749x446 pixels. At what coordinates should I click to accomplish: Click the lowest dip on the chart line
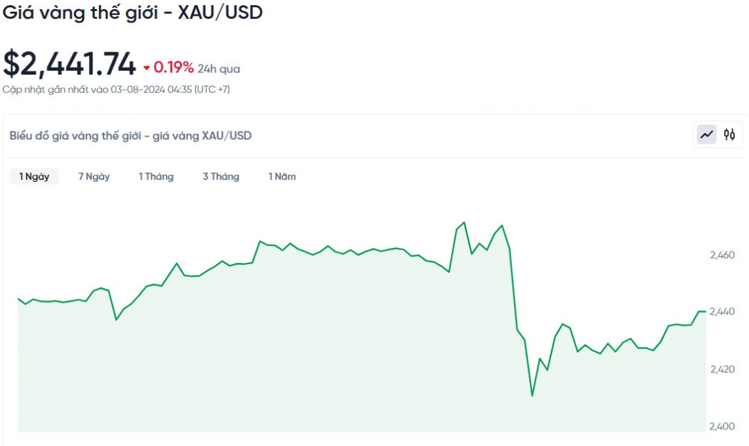pos(532,396)
